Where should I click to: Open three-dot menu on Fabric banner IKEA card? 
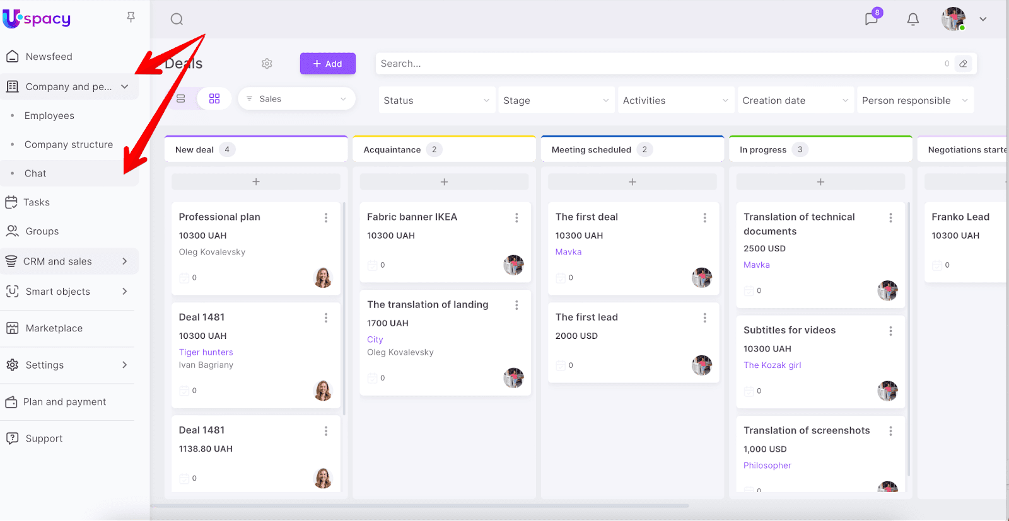516,218
